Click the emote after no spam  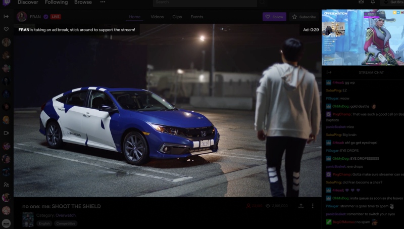(374, 222)
